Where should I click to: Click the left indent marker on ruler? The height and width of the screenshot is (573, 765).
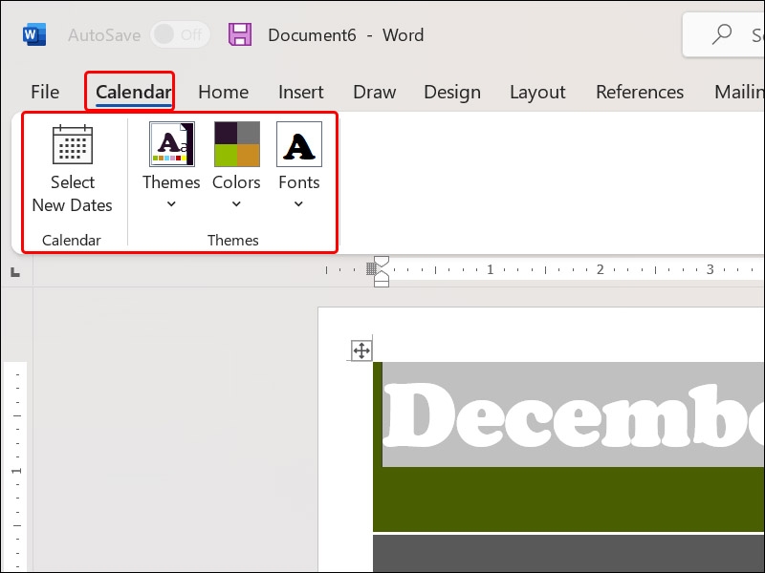[382, 283]
